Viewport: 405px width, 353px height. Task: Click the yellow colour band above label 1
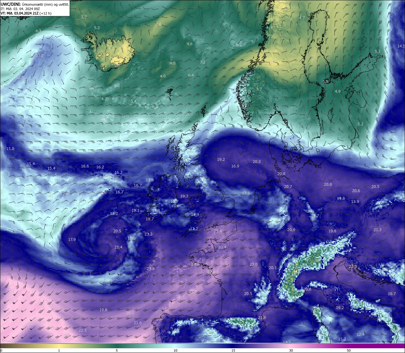click(59, 346)
